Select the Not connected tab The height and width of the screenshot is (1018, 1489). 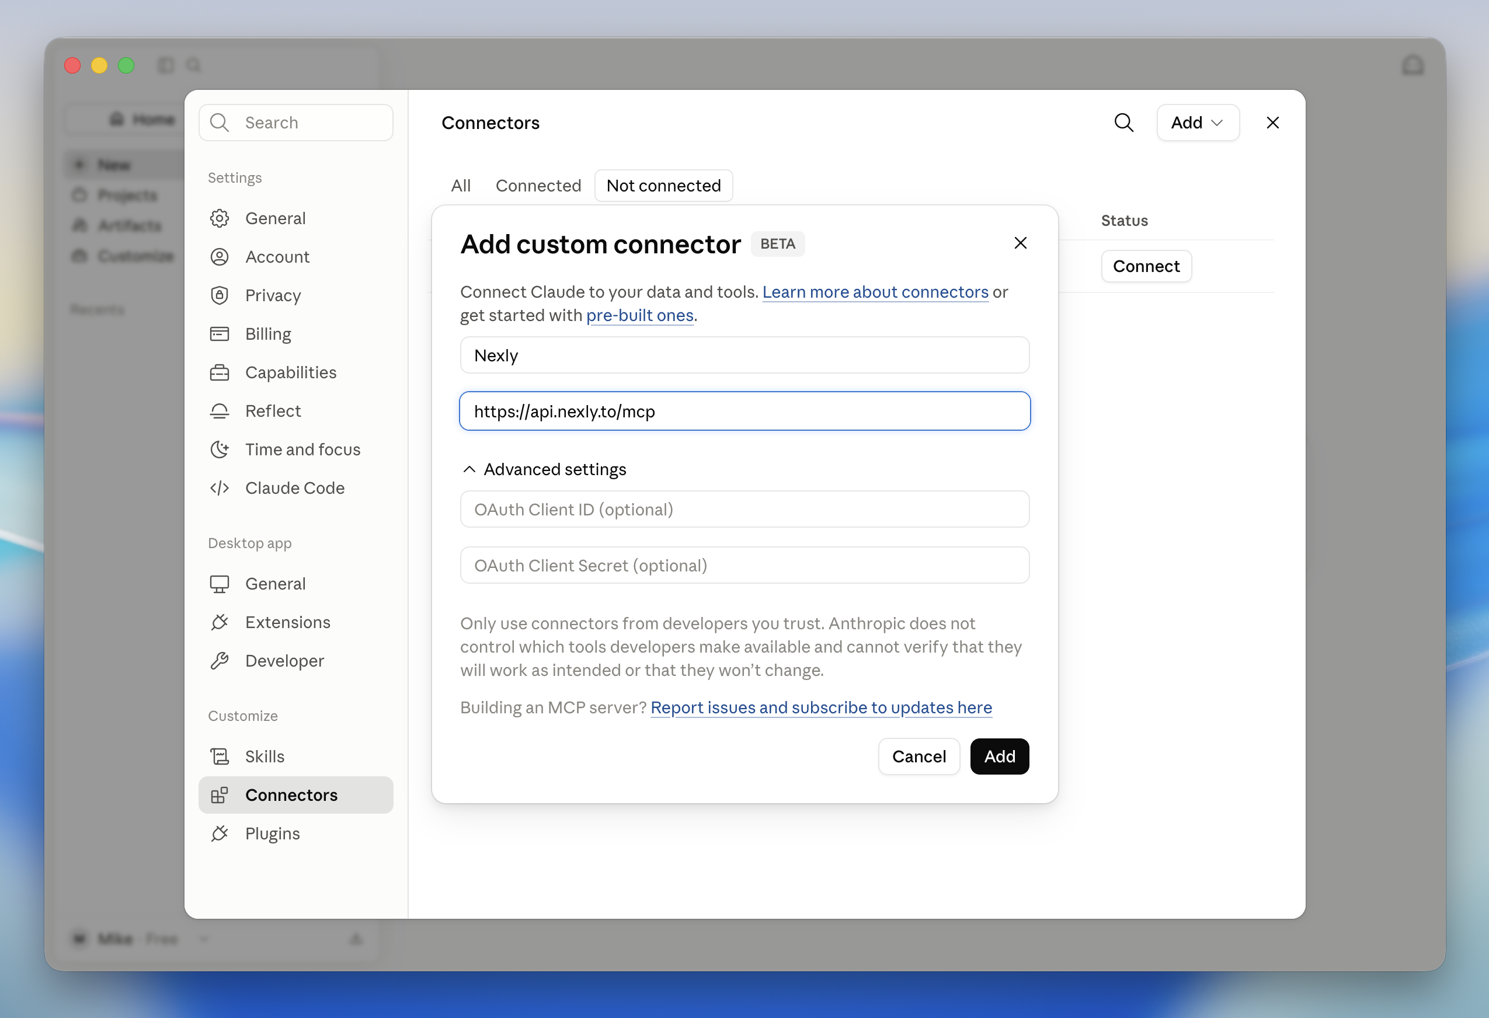[x=664, y=186]
